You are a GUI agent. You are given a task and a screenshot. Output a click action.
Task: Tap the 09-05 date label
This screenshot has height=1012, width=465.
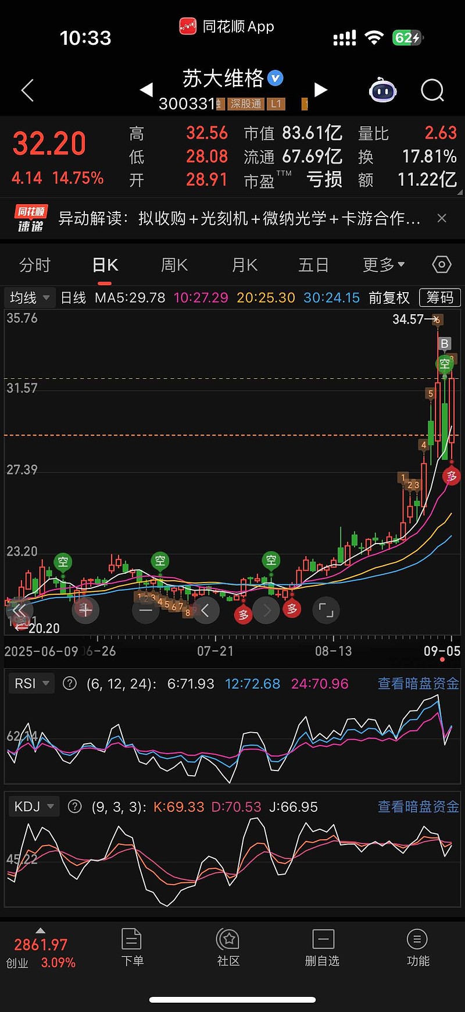[x=442, y=651]
